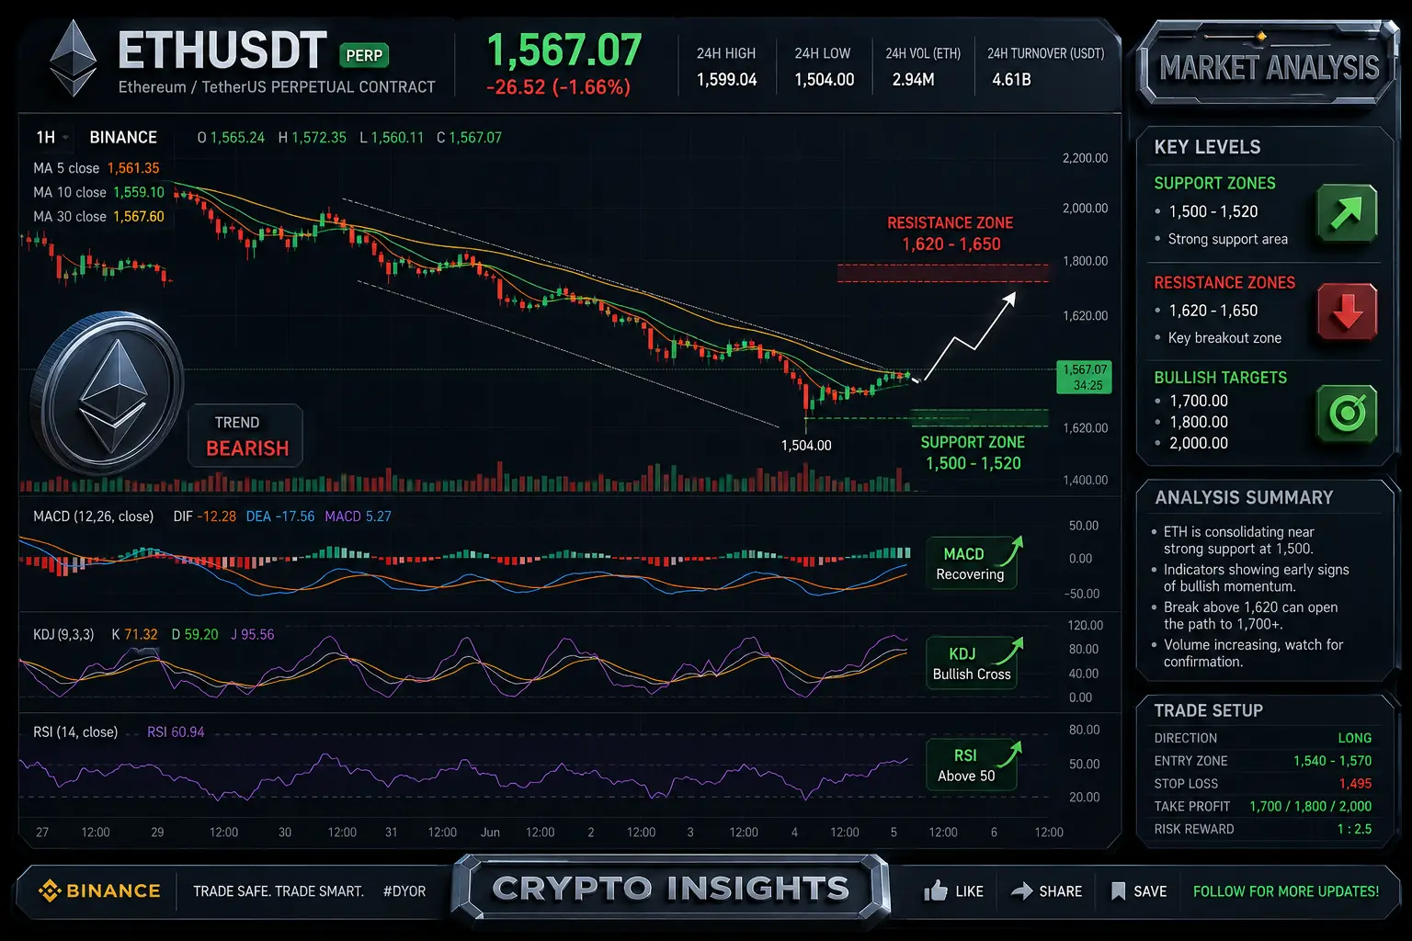This screenshot has width=1412, height=941.
Task: Click the KDJ Bullish Cross signal badge
Action: click(972, 663)
